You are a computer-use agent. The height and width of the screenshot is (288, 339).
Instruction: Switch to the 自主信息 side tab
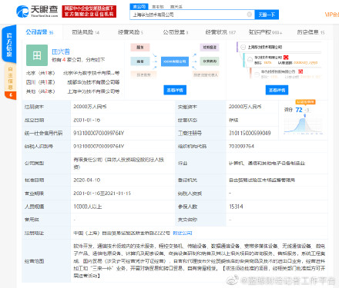pyautogui.click(x=10, y=78)
